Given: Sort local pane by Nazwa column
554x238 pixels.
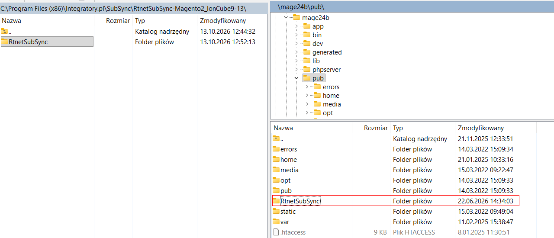Looking at the screenshot, I should coord(47,20).
